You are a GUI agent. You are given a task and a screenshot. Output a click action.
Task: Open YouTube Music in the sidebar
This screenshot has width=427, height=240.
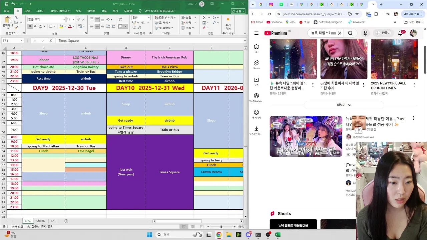coord(256,98)
